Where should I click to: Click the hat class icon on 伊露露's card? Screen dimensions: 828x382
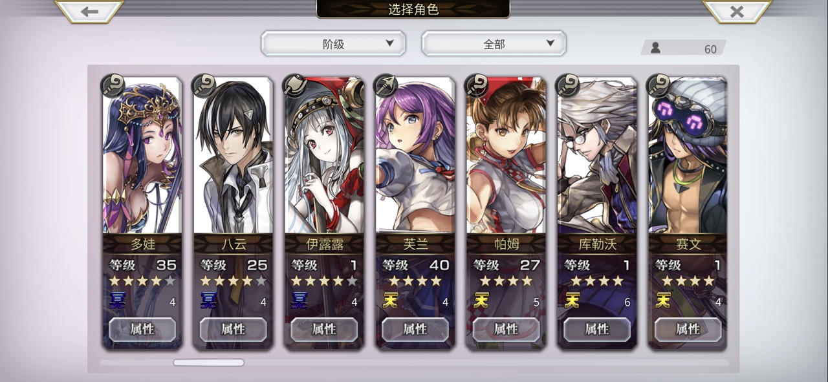295,85
